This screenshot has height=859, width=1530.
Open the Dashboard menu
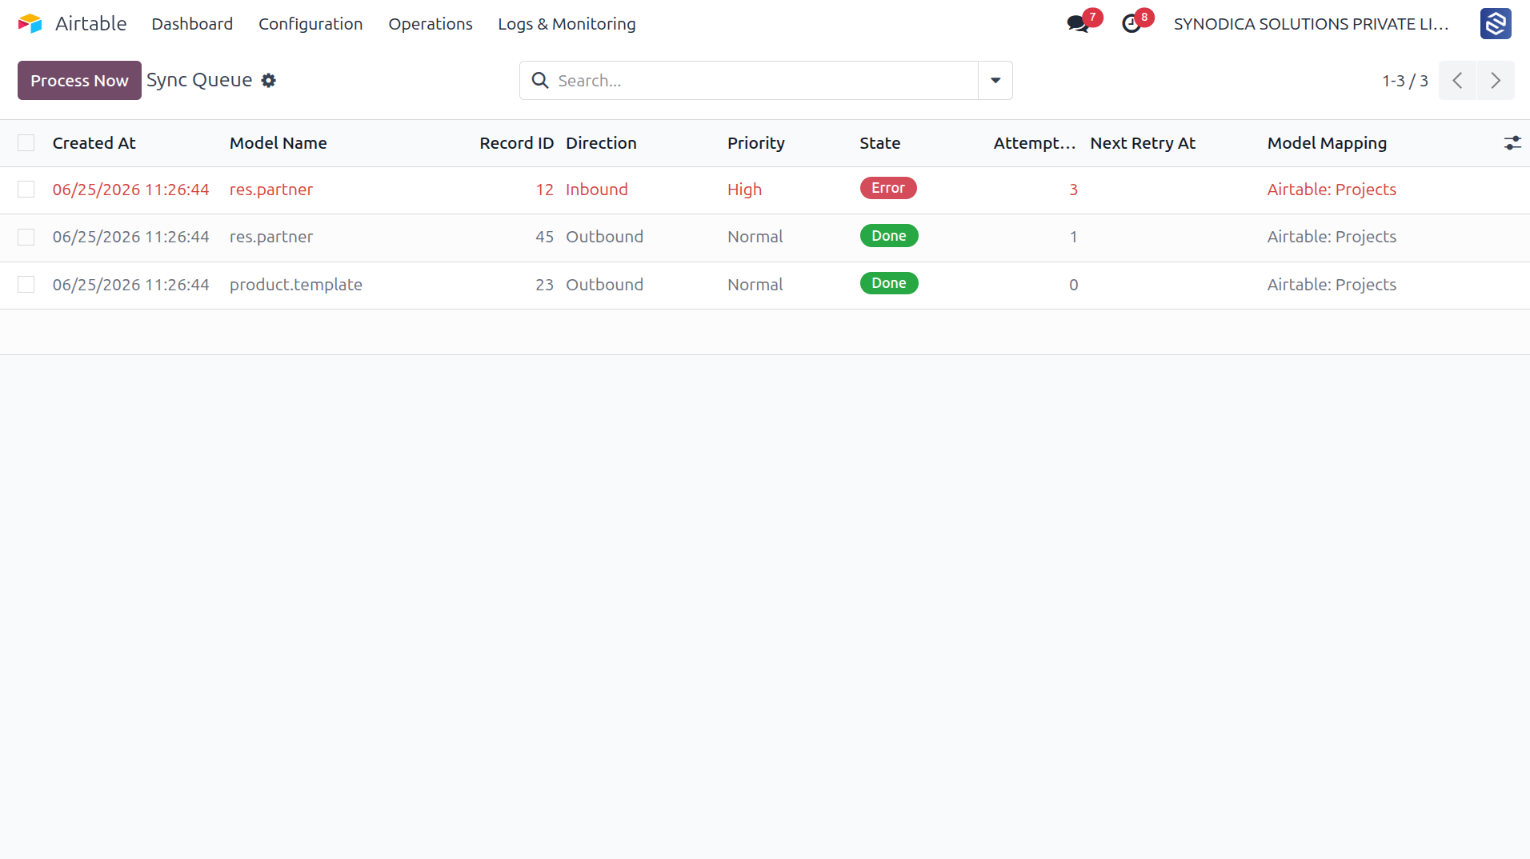(192, 24)
